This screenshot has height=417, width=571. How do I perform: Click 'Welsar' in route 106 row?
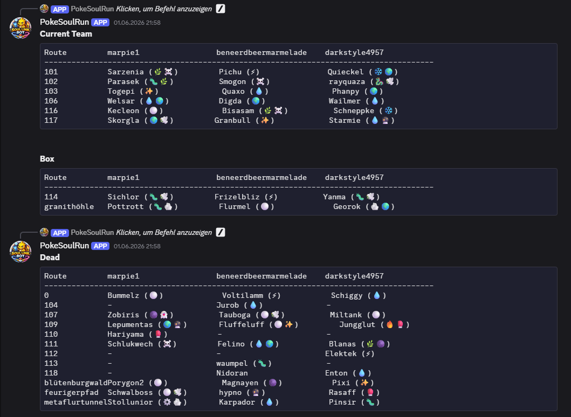point(121,101)
